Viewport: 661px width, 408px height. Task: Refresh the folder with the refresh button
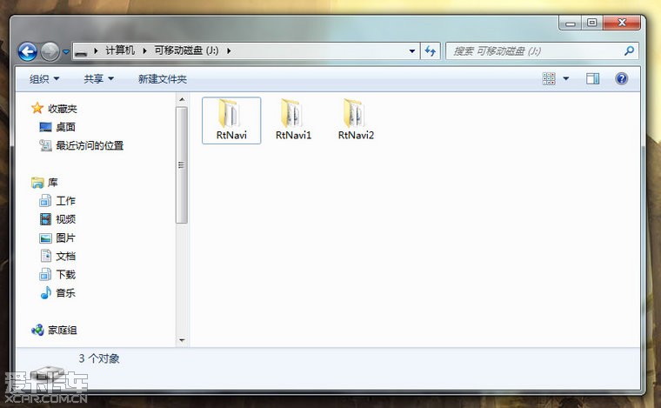click(x=430, y=51)
